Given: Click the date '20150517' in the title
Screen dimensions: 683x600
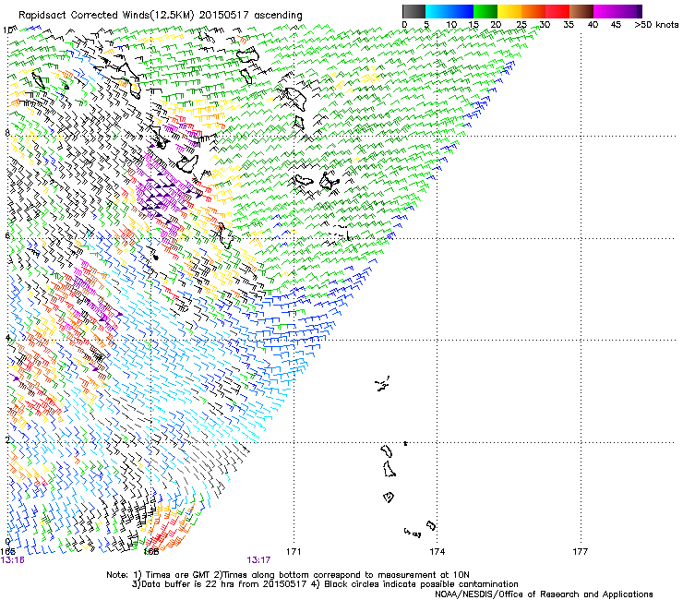Looking at the screenshot, I should [x=224, y=16].
